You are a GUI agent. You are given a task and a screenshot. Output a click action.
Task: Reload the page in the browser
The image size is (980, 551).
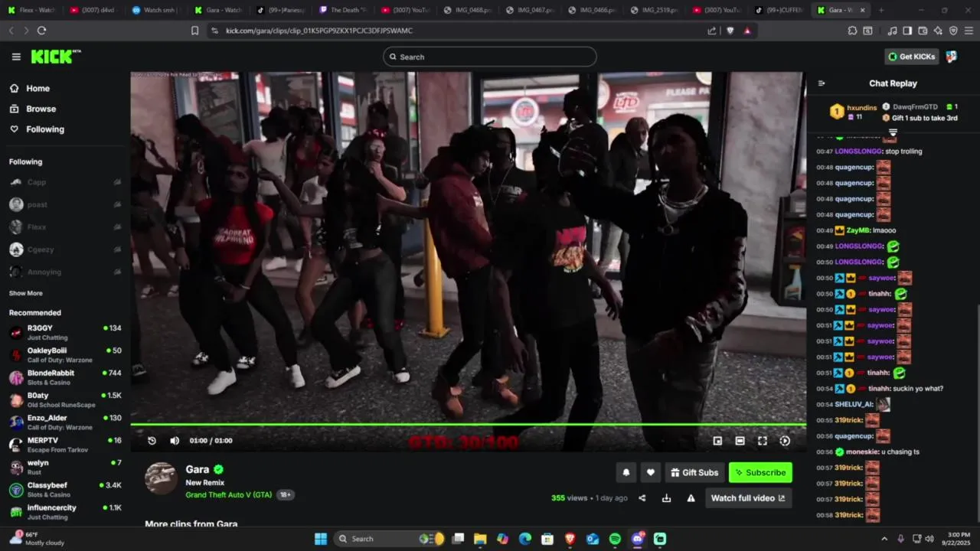point(41,31)
